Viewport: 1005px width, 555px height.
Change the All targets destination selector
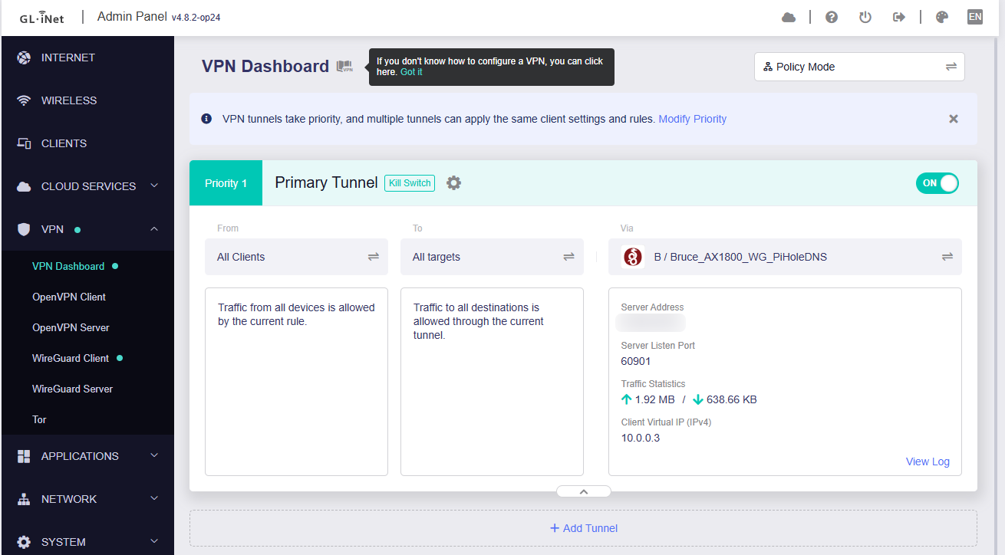tap(492, 257)
